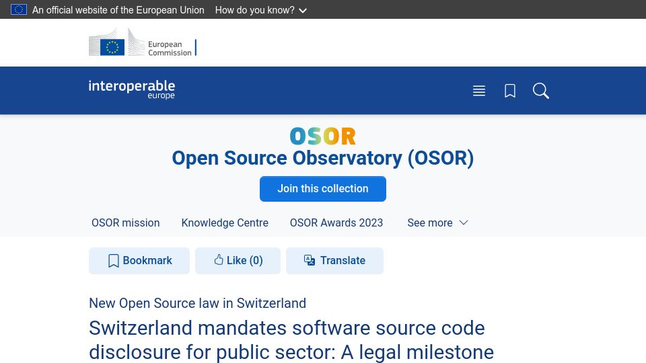Open the OSOR mission tab
646x363 pixels.
coord(126,223)
